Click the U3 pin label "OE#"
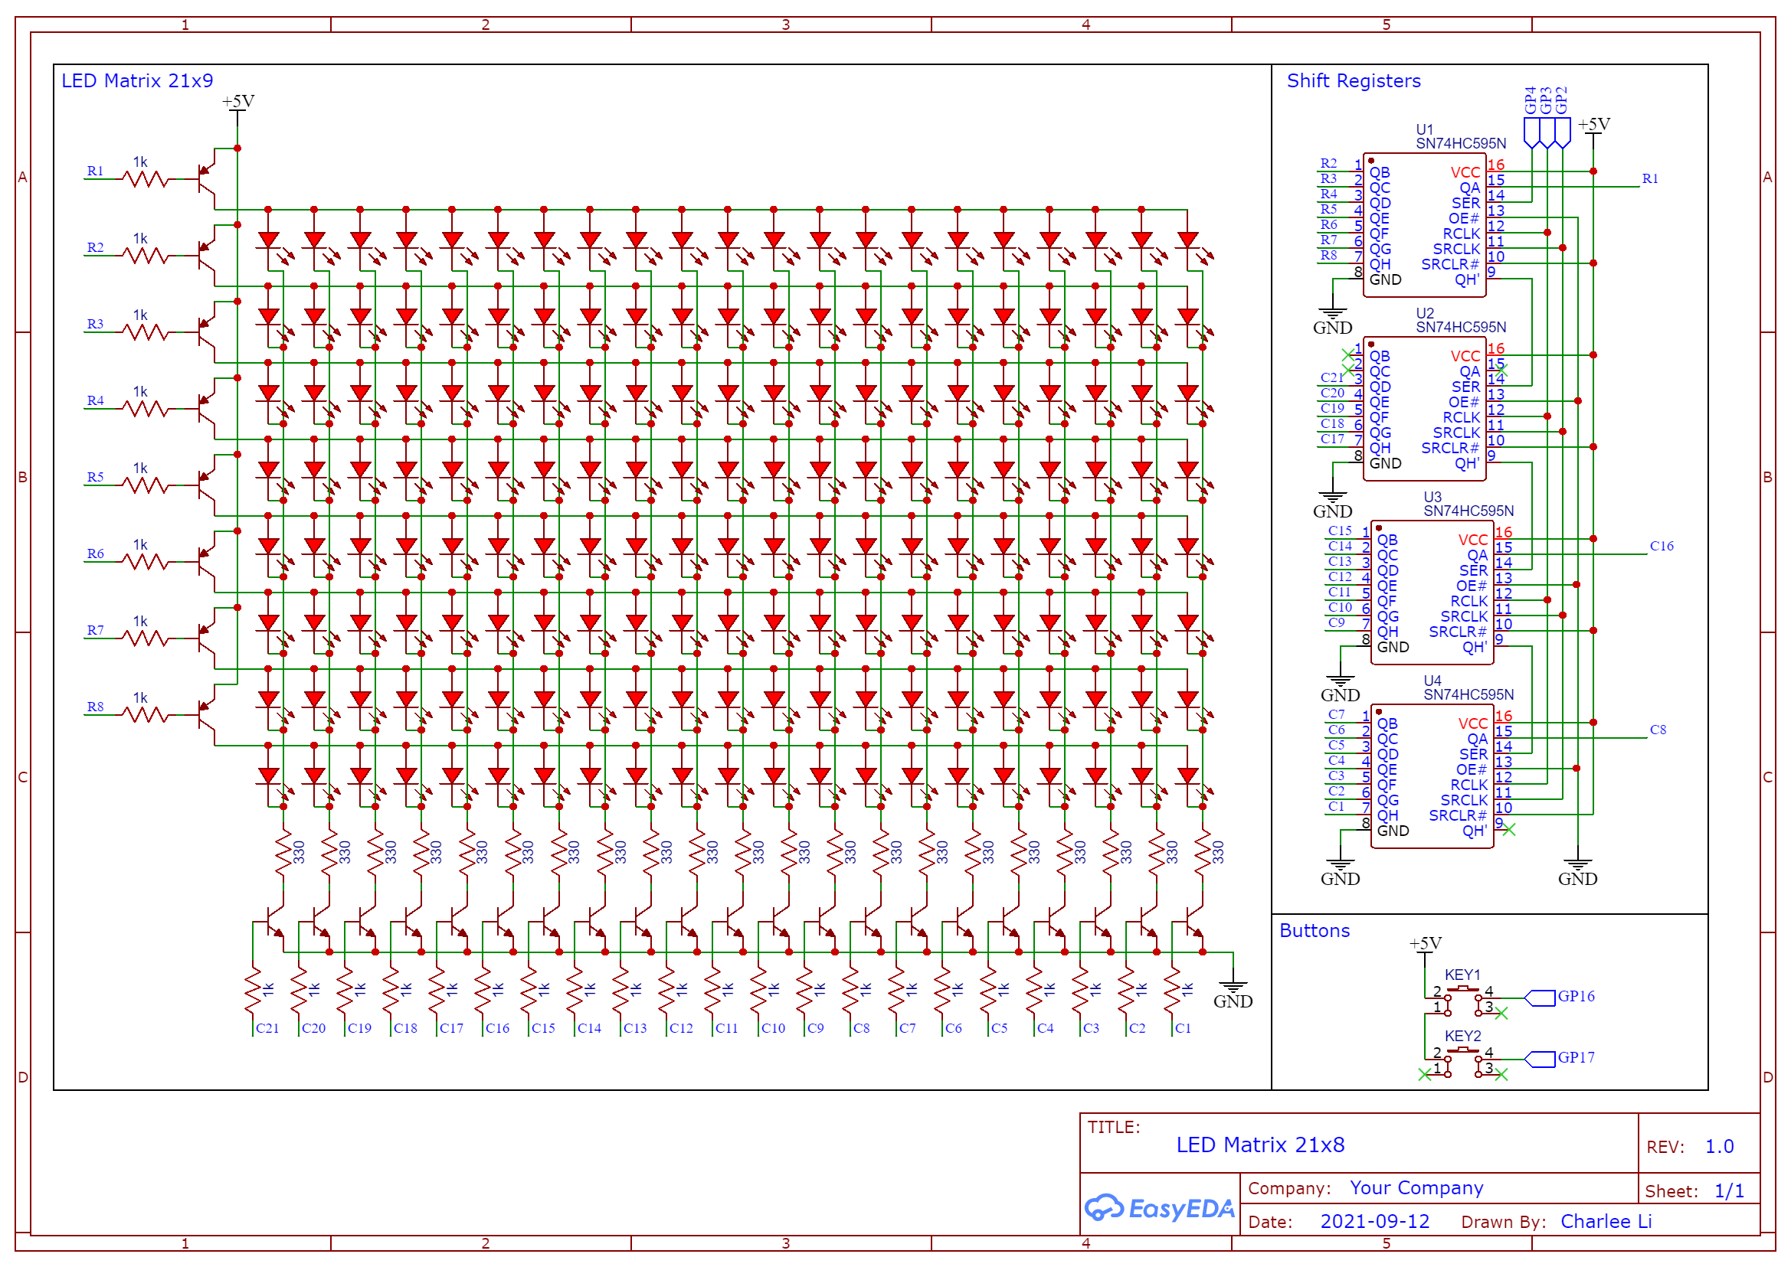Image resolution: width=1791 pixels, height=1267 pixels. click(x=1471, y=586)
